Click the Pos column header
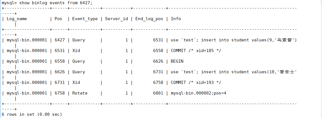 tap(58, 19)
